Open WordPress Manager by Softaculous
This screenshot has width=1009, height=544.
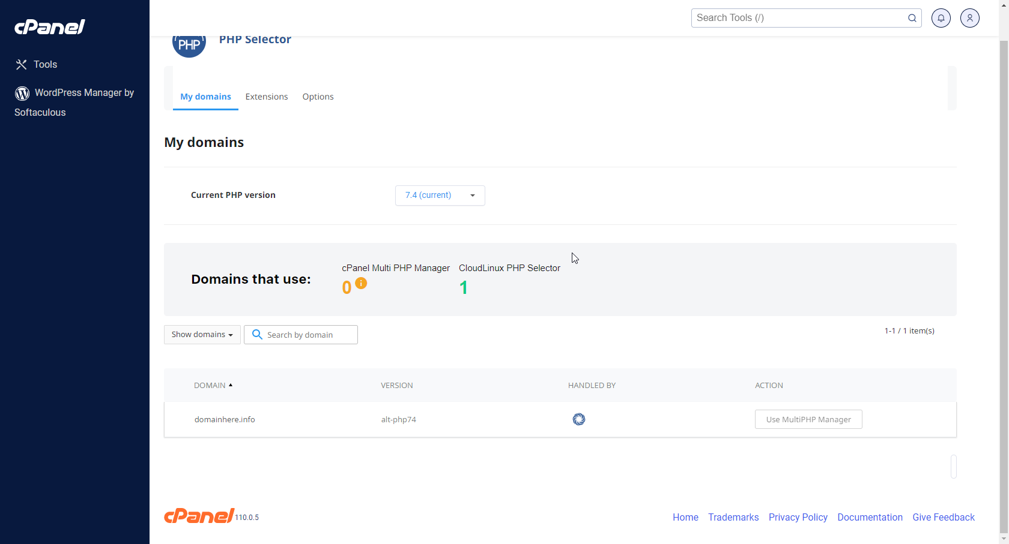74,102
